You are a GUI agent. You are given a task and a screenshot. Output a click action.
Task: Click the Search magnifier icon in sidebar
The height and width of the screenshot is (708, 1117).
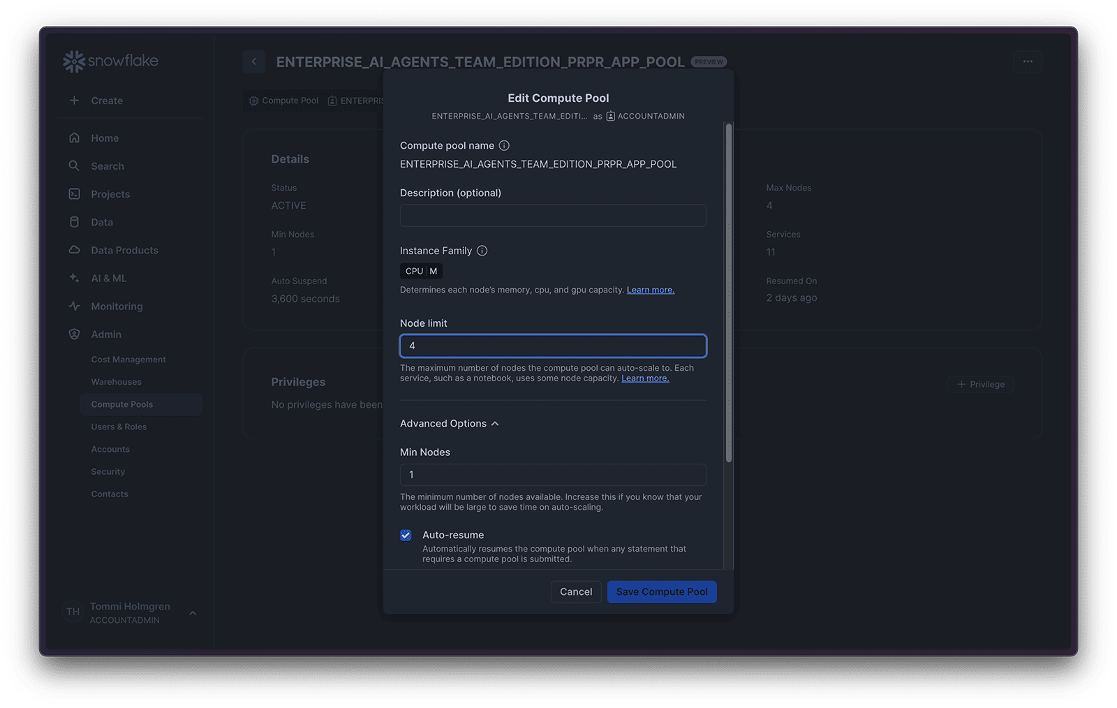74,166
